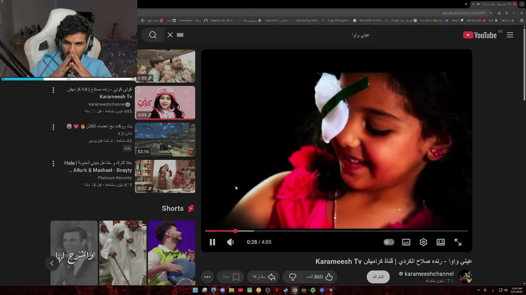Dislike the video
This screenshot has height=295, width=526.
click(x=293, y=277)
